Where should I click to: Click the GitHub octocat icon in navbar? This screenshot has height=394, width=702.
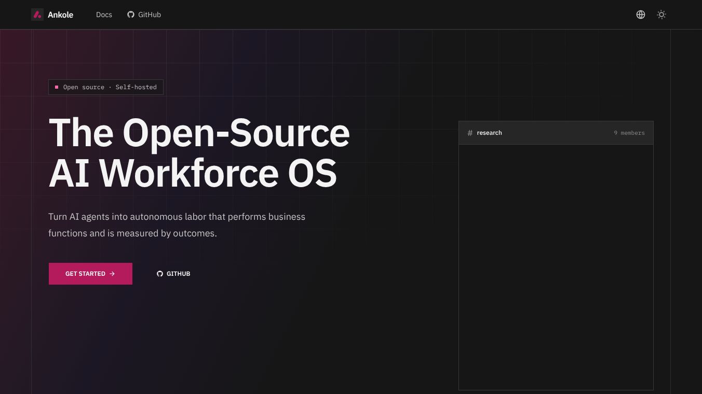coord(131,15)
